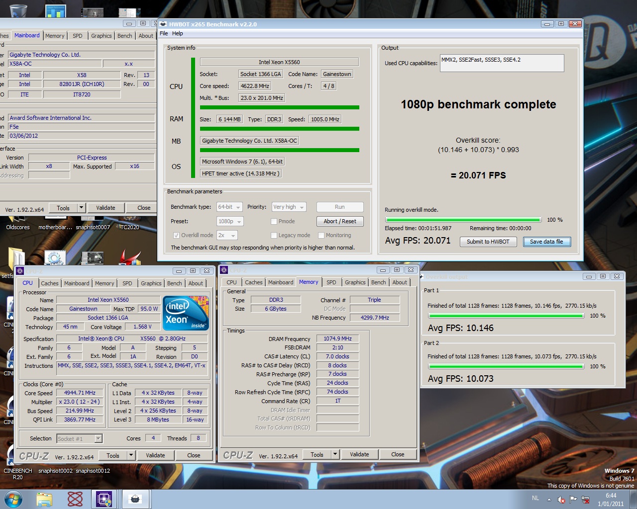Open the snaphsot0007 desktop item

click(93, 227)
